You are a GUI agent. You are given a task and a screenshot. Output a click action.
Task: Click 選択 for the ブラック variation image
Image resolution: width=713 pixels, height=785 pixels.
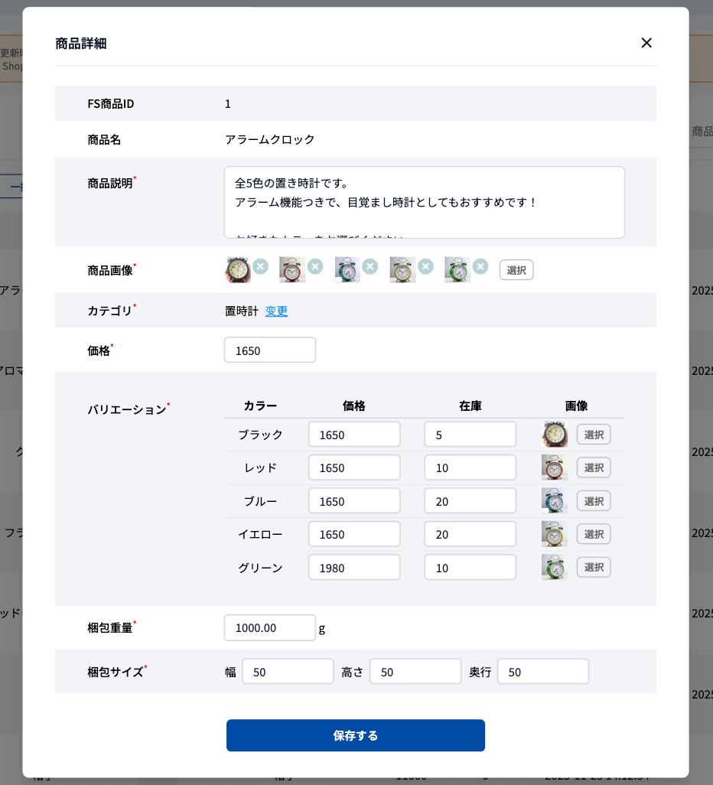(x=594, y=434)
